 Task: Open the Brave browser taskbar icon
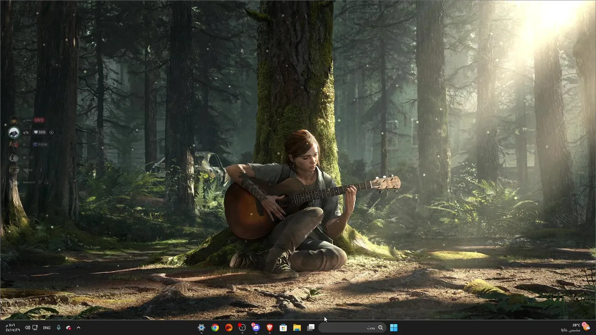(270, 328)
